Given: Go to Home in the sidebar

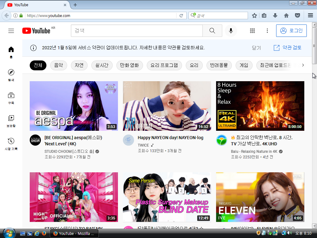Looking at the screenshot, I should (x=11, y=52).
